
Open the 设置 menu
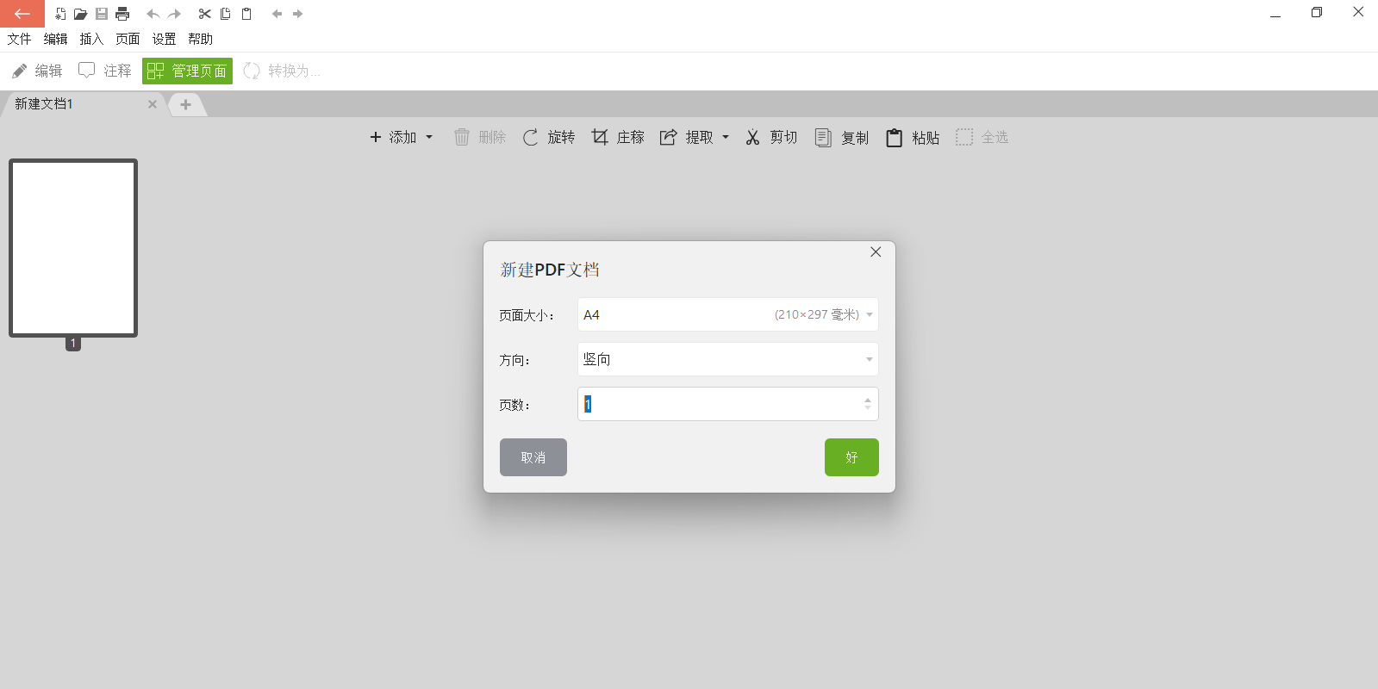[x=164, y=39]
